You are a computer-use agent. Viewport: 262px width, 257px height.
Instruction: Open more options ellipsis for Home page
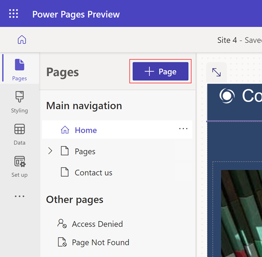(x=183, y=129)
